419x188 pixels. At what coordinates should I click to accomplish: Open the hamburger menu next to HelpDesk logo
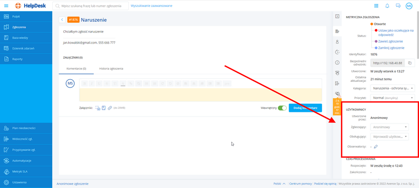pos(6,6)
